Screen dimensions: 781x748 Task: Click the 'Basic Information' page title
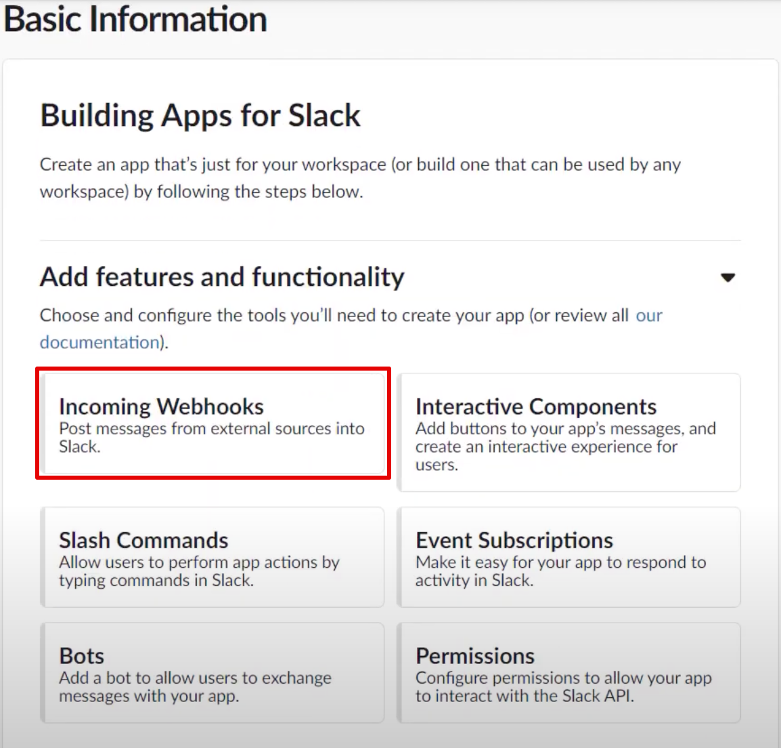coord(135,20)
